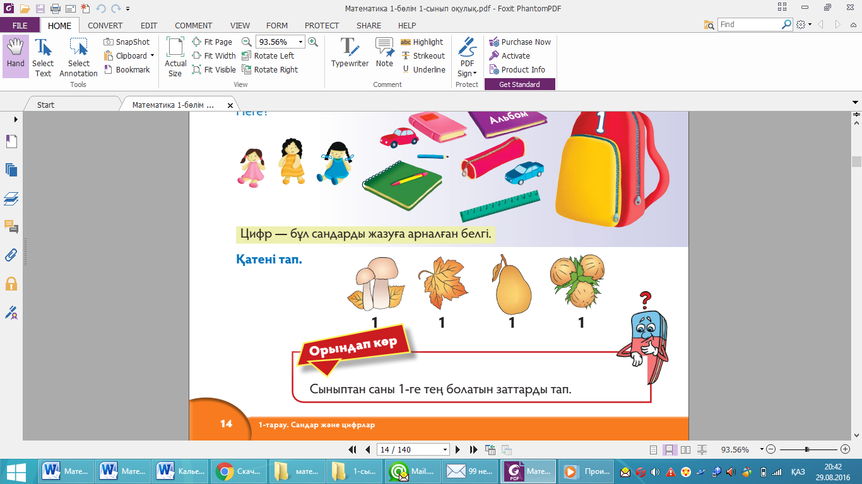The height and width of the screenshot is (484, 862).
Task: Open the HELP ribbon tab
Action: point(407,25)
